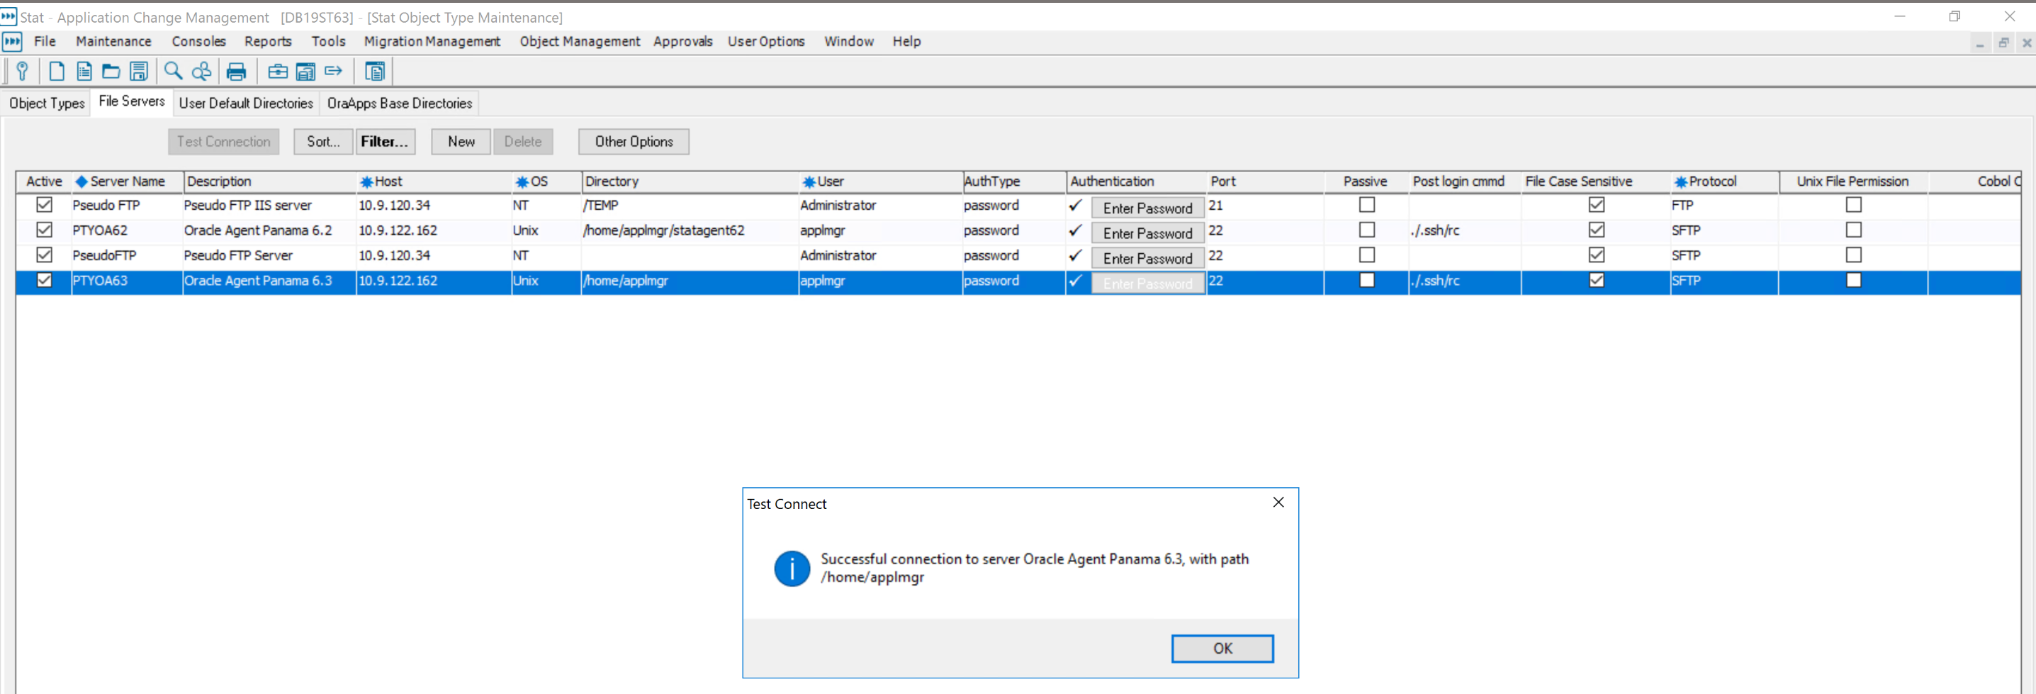Uncheck Active checkbox for Pseudo FTP row
This screenshot has width=2036, height=694.
tap(44, 205)
